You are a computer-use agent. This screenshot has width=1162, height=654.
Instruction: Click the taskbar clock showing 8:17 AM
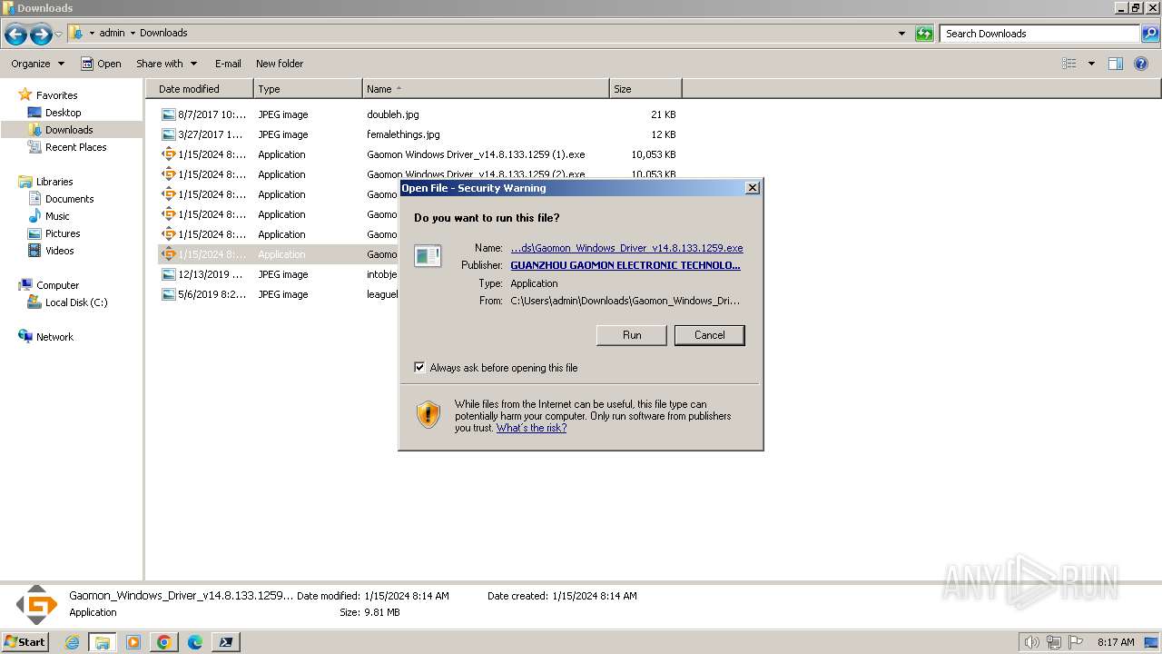pos(1116,642)
